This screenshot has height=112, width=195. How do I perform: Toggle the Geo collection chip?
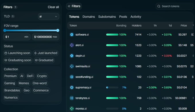[x=27, y=91]
